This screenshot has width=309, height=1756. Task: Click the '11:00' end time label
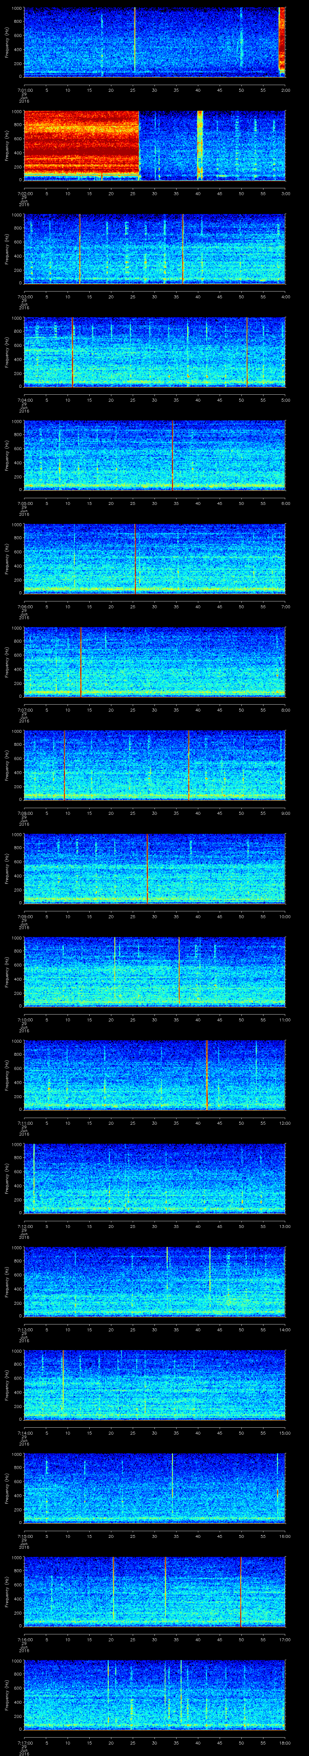tap(285, 1020)
